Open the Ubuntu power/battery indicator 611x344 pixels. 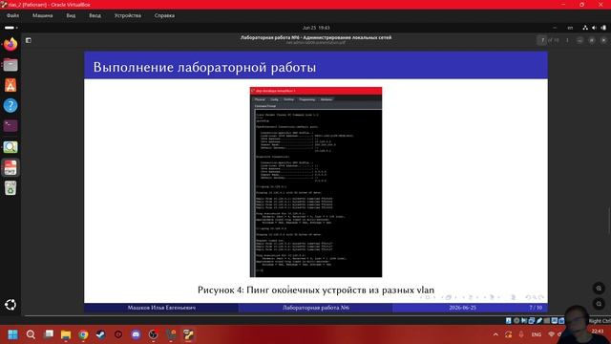click(x=603, y=28)
